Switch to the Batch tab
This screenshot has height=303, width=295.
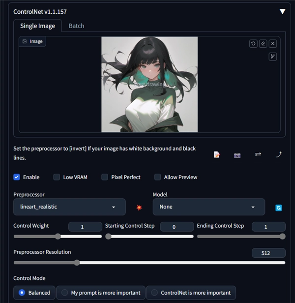click(76, 26)
